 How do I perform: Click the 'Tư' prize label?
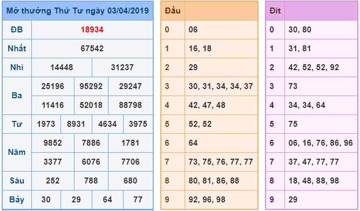17,124
